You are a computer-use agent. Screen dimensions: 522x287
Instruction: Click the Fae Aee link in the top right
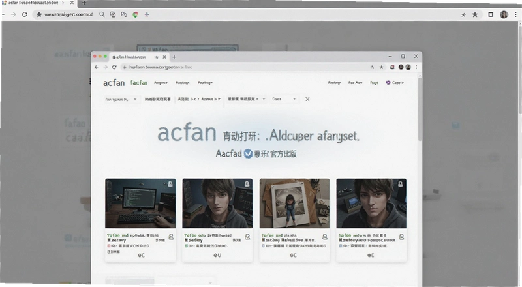tap(355, 83)
